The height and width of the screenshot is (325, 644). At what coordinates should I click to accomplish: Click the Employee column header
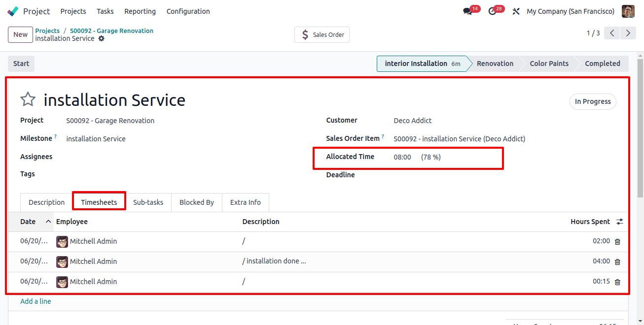(147, 222)
